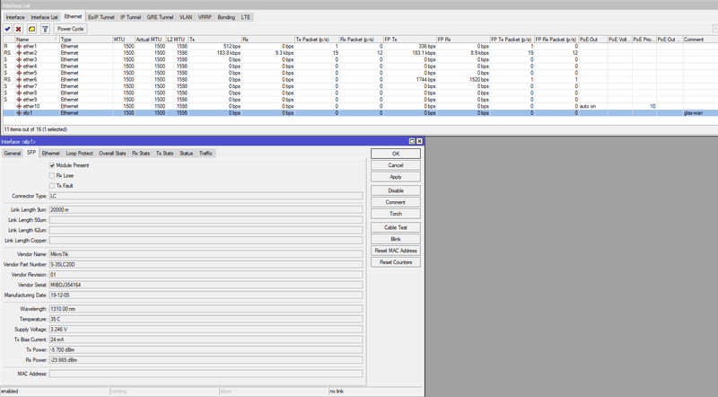Screen dimensions: 718x397
Task: Toggle the Module Present checkbox
Action: [52, 165]
